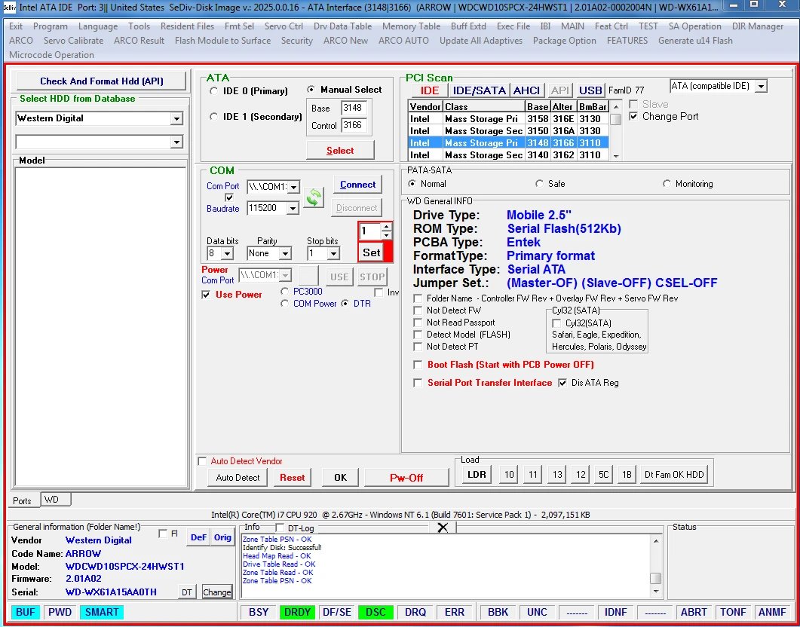The width and height of the screenshot is (800, 627).
Task: Click the COM Connect button
Action: pyautogui.click(x=357, y=185)
